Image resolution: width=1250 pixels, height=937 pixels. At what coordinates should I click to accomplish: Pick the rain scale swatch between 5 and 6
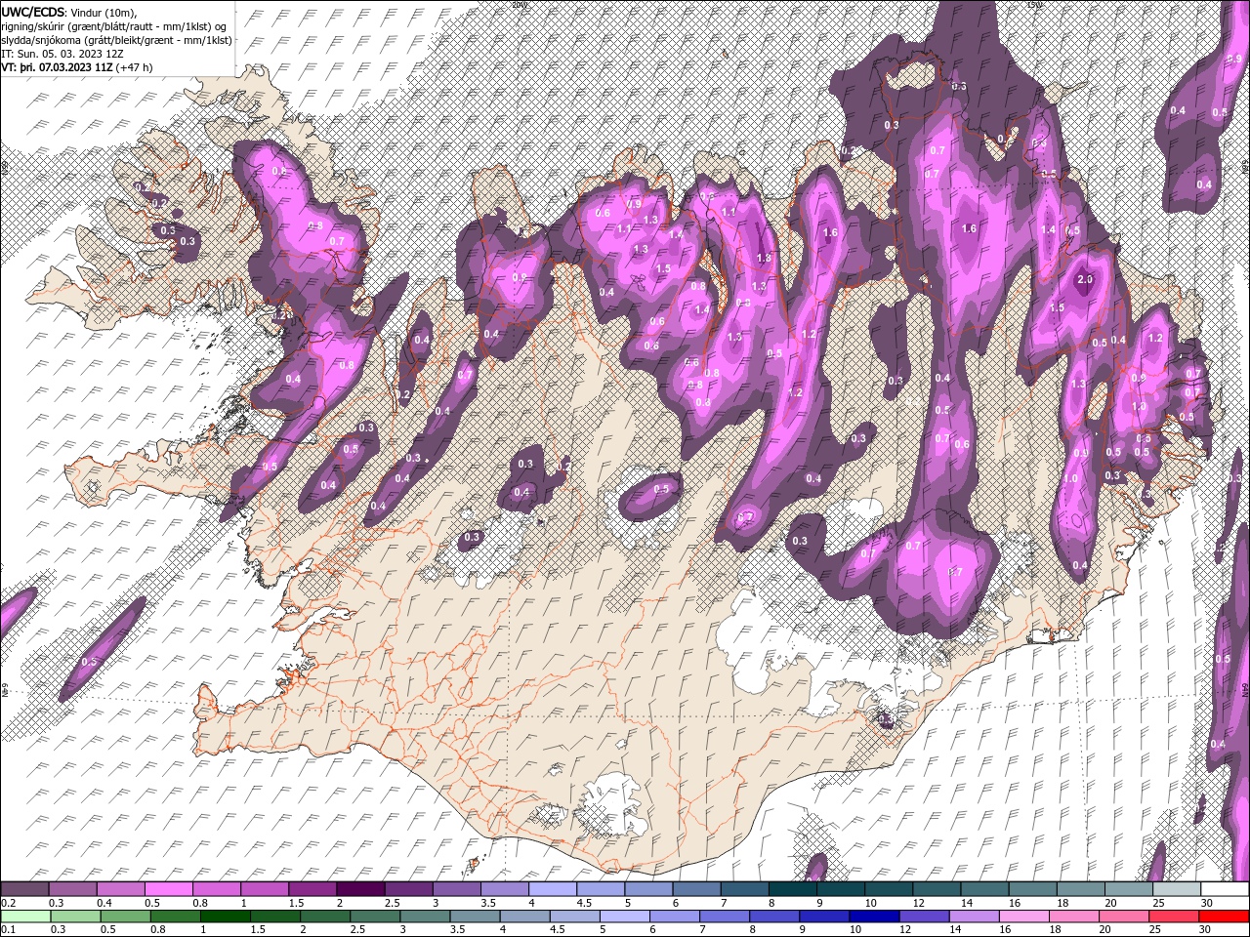625,917
